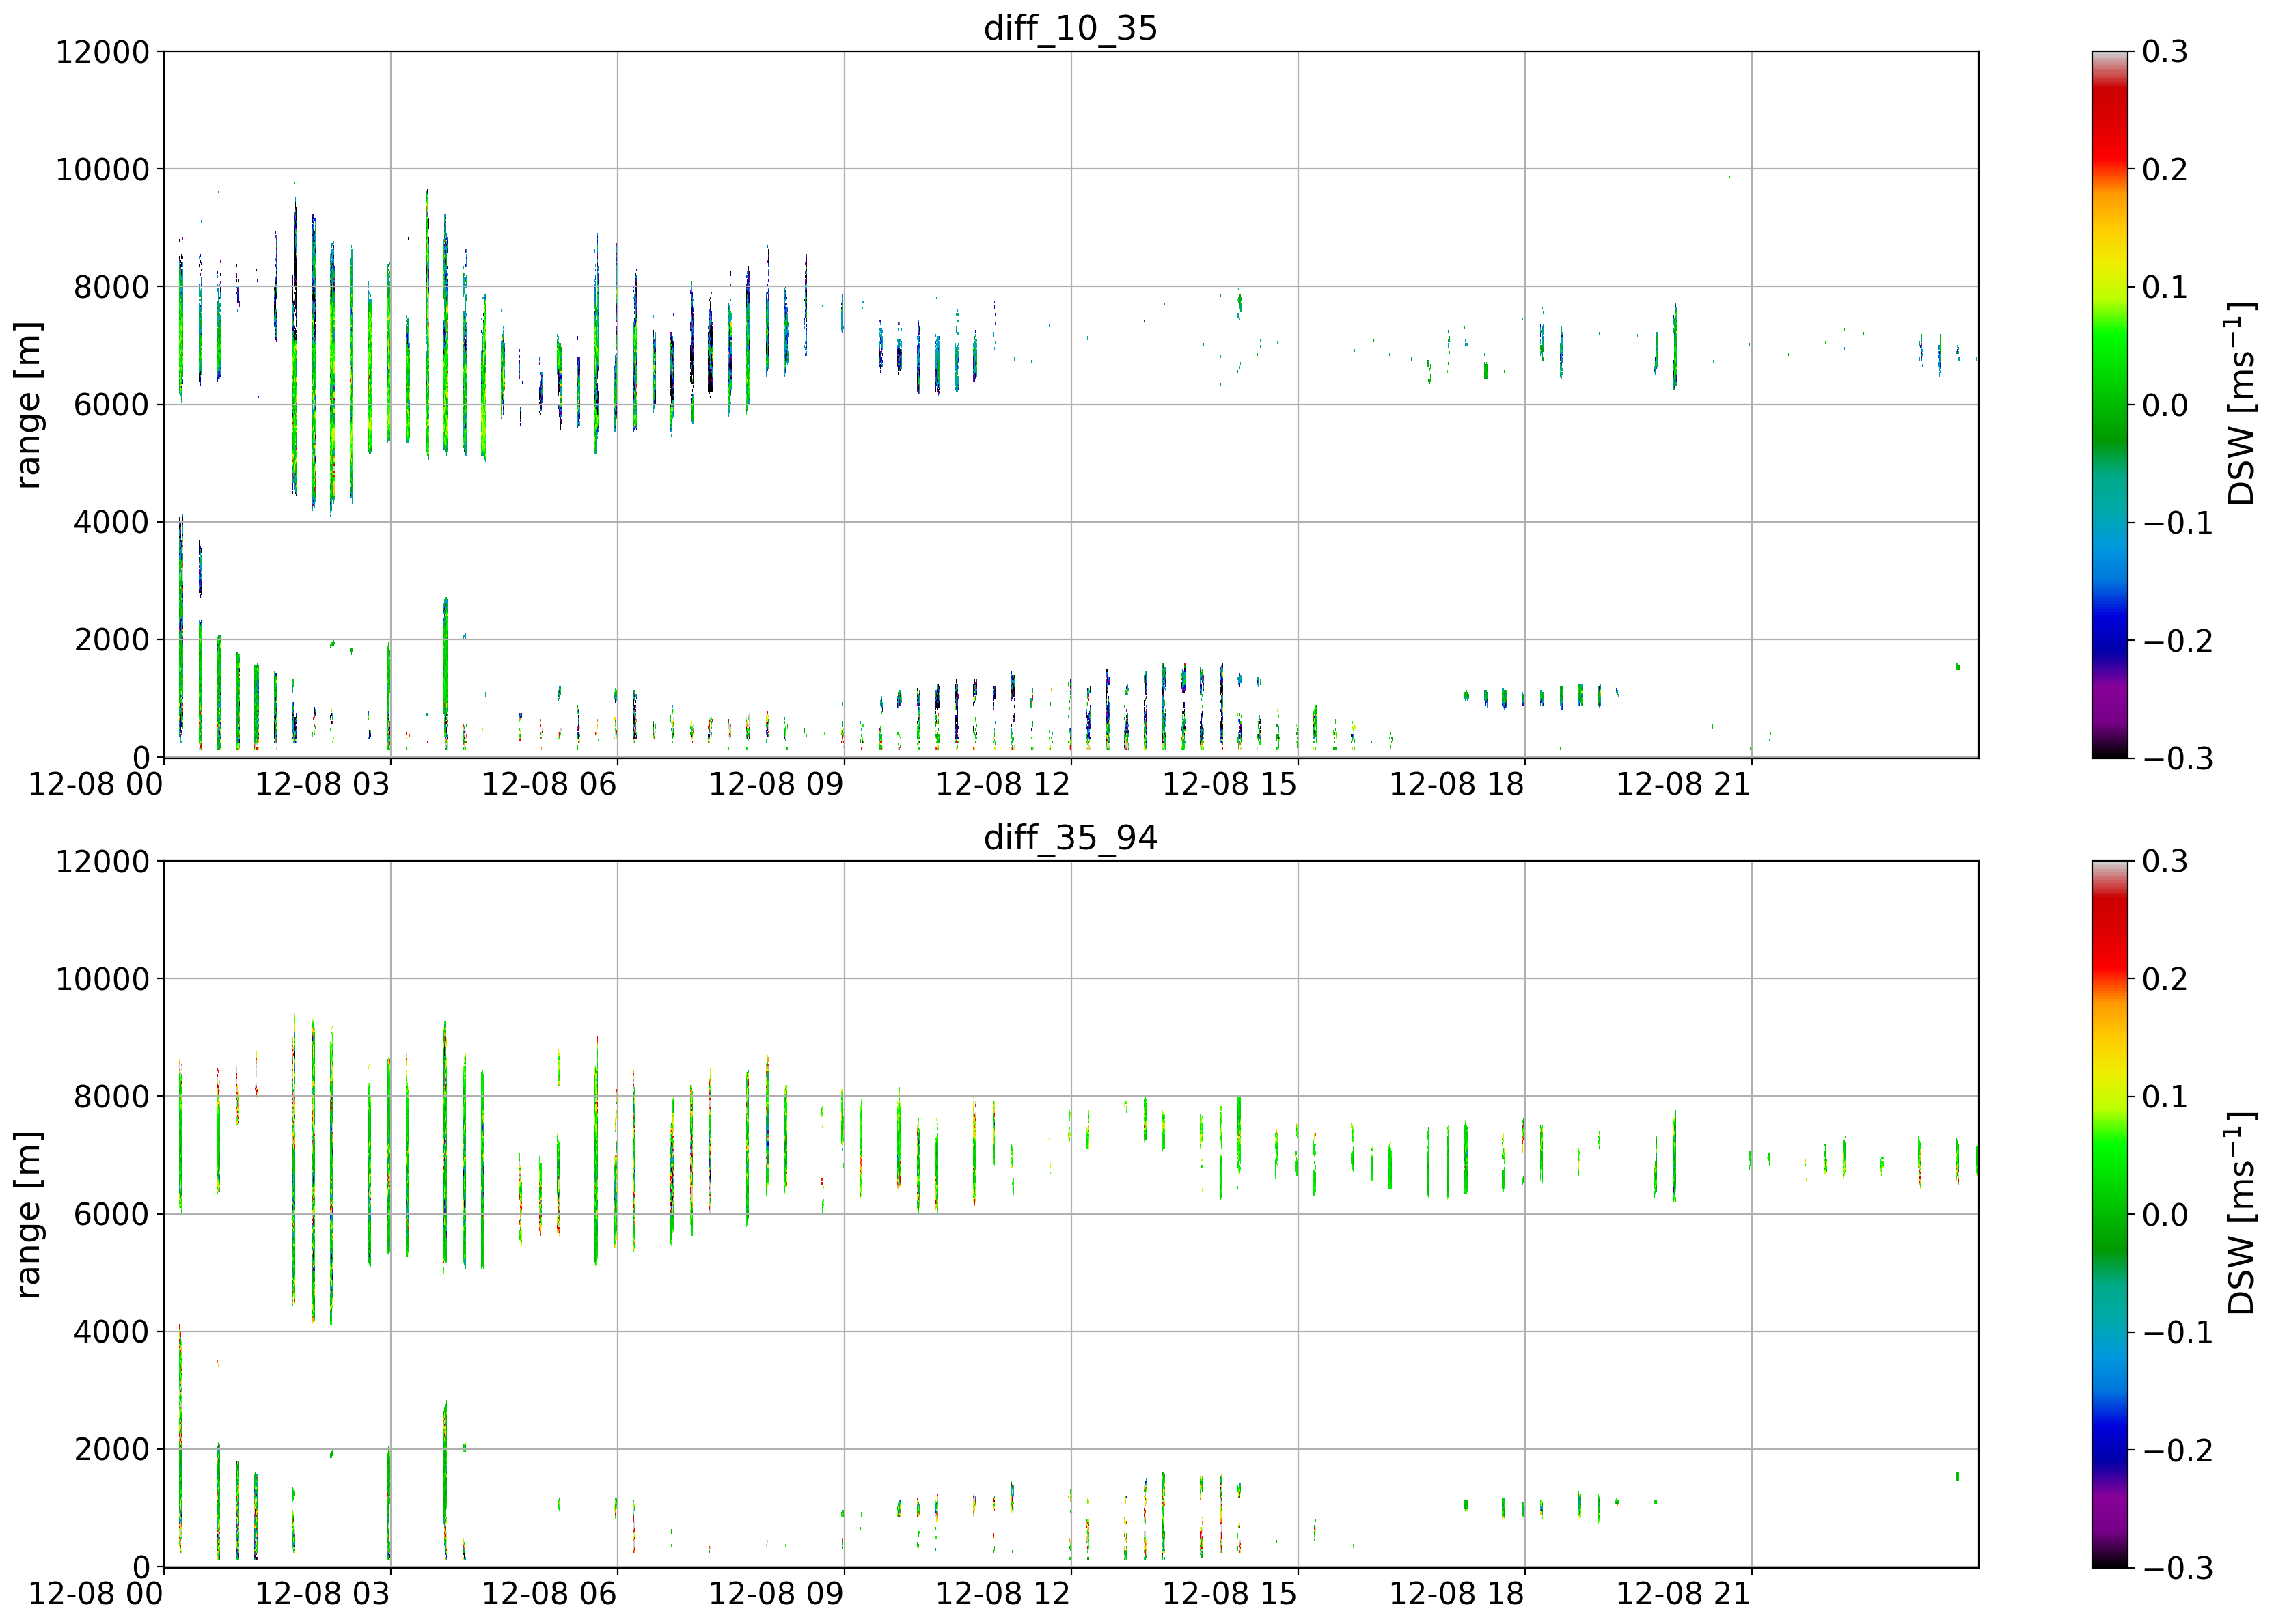Select the bottom plot's range [m] axis label
2274x1624 pixels.
(x=28, y=1215)
